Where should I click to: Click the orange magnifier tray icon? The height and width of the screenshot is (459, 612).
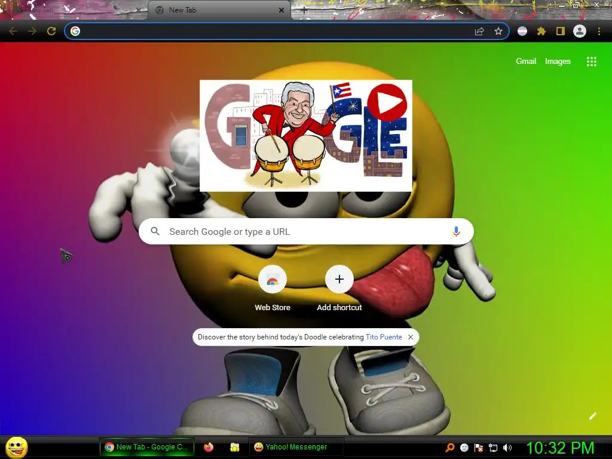450,448
